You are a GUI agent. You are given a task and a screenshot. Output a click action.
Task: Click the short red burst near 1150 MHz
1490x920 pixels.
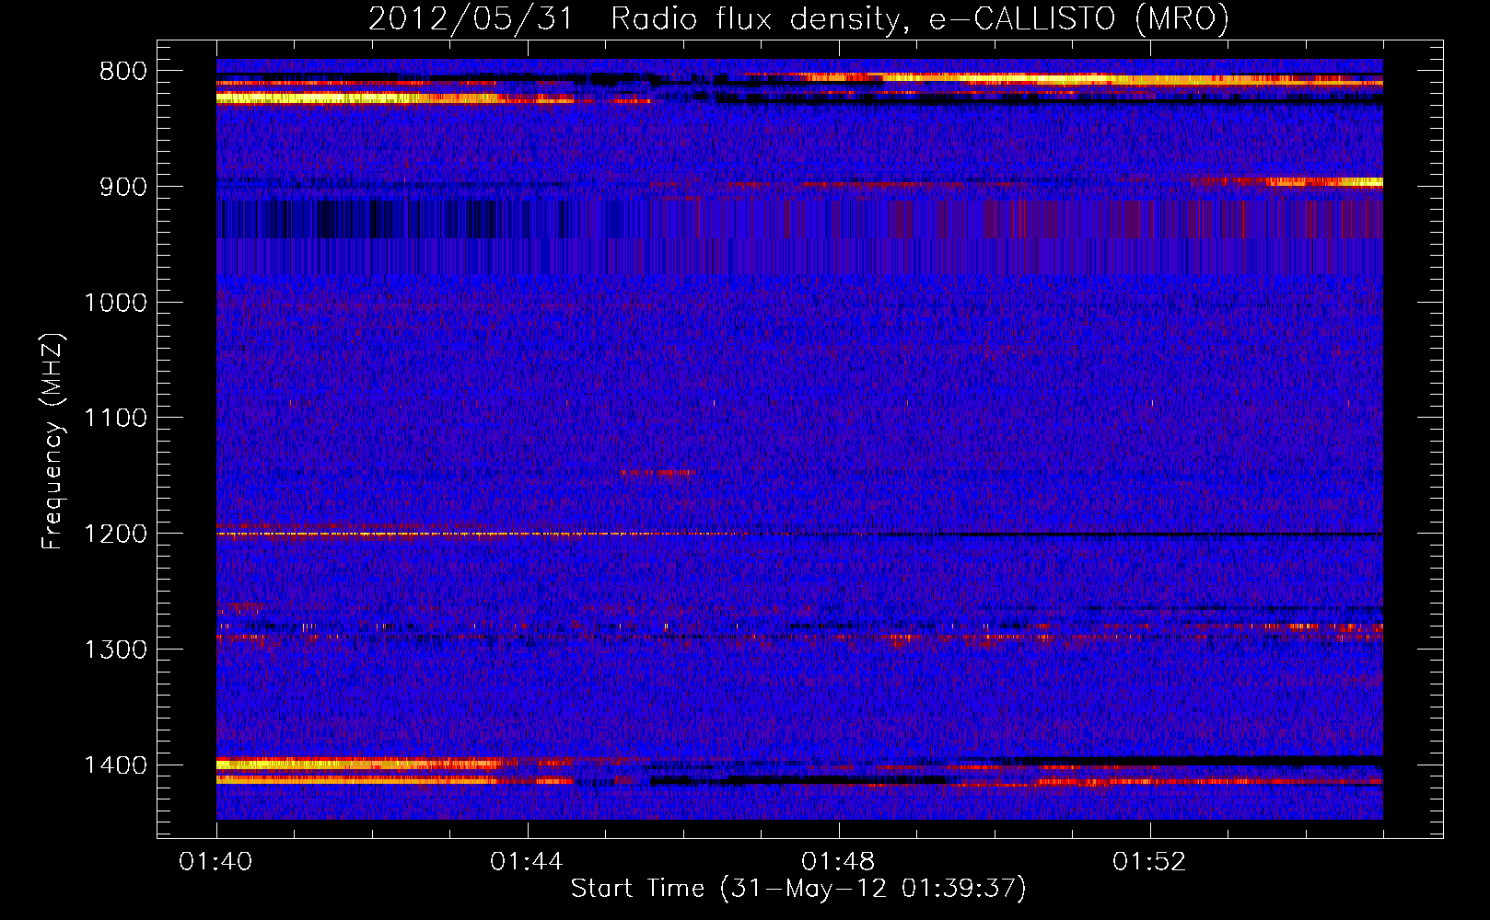[658, 473]
